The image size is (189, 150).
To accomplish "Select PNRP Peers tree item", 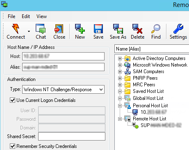I will [x=145, y=78].
